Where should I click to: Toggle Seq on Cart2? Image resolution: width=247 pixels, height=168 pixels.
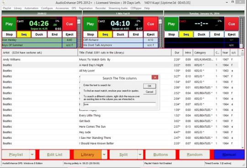click(x=105, y=34)
